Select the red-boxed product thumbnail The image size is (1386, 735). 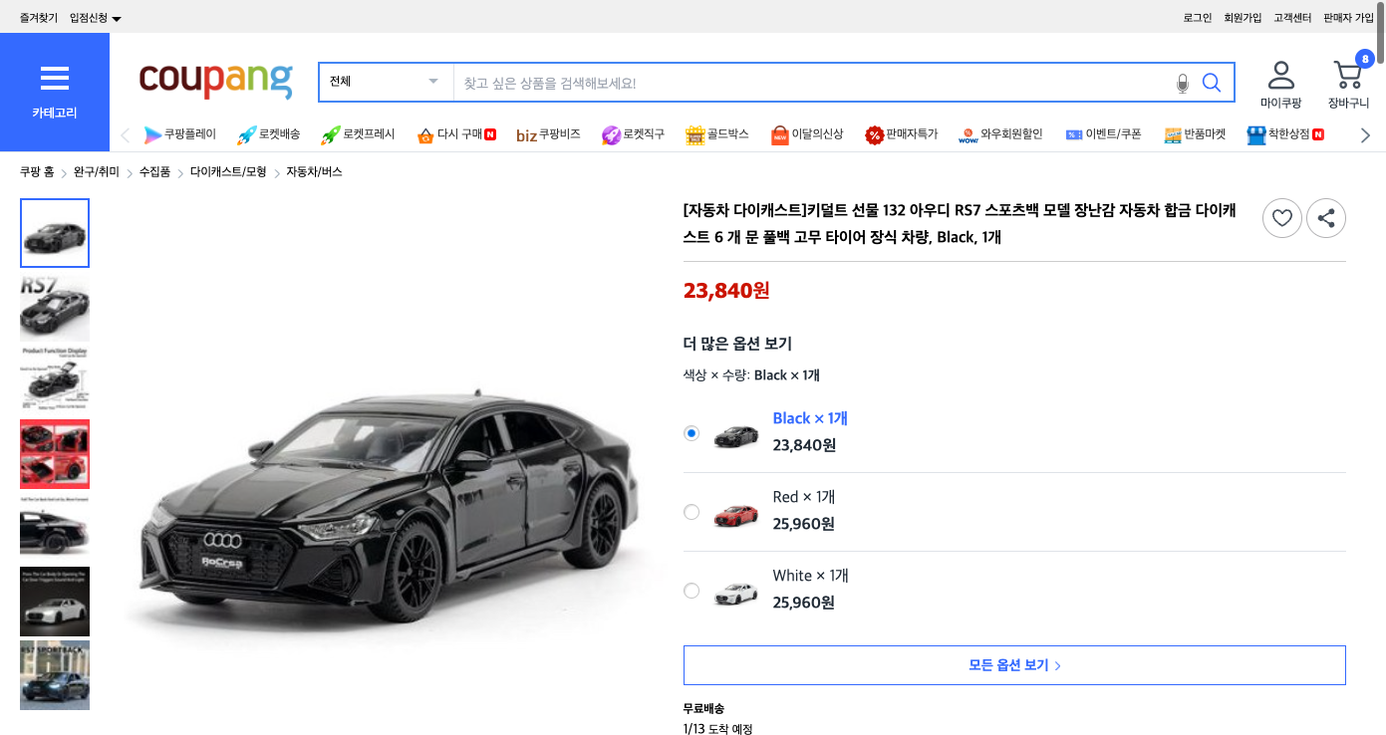55,455
